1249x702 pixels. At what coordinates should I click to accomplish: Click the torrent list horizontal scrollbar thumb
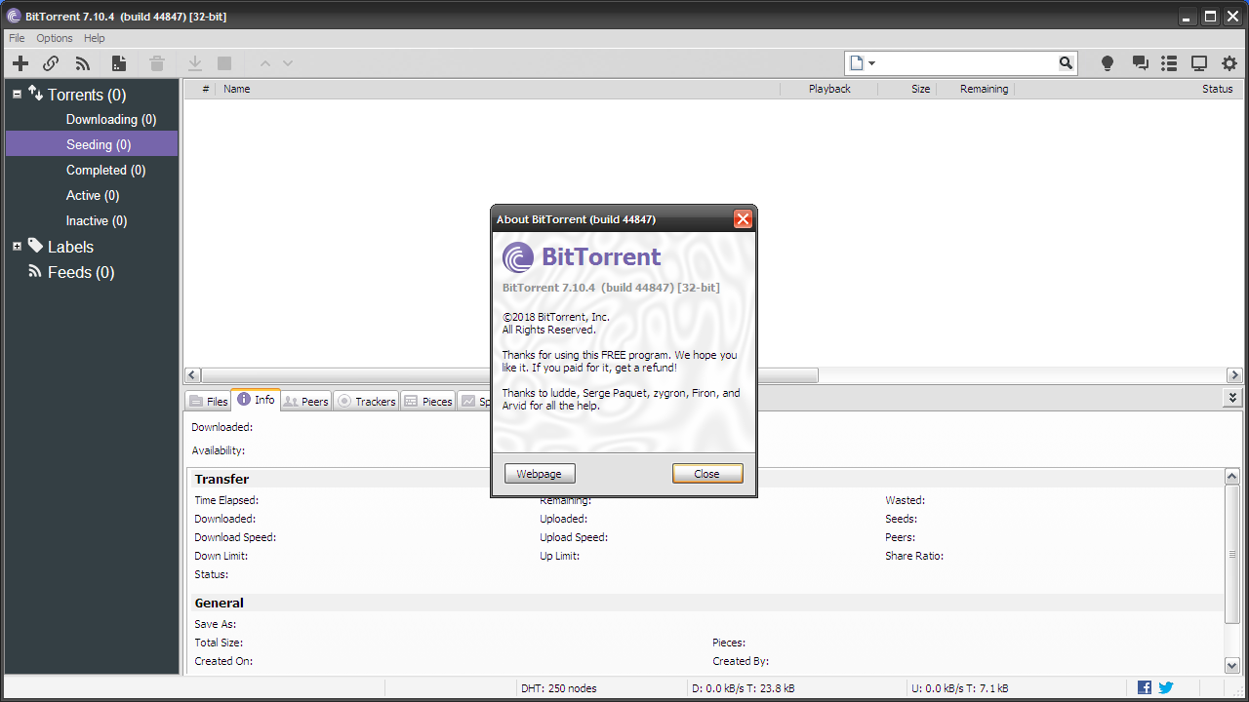click(x=509, y=375)
